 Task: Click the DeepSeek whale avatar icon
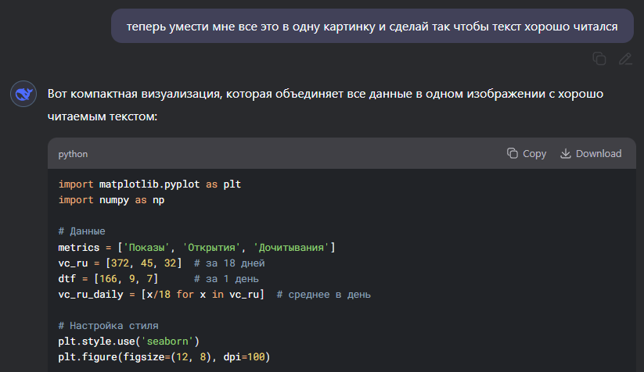[23, 95]
